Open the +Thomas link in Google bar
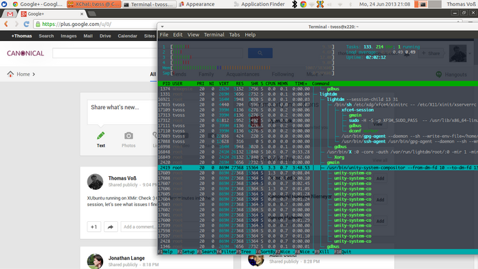This screenshot has height=269, width=478. [x=22, y=36]
